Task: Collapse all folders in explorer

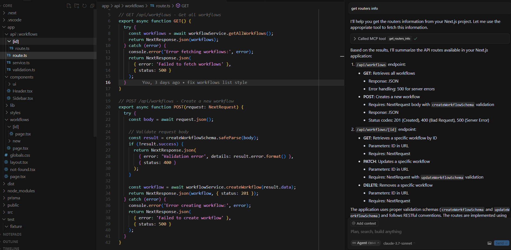Action: point(92,6)
